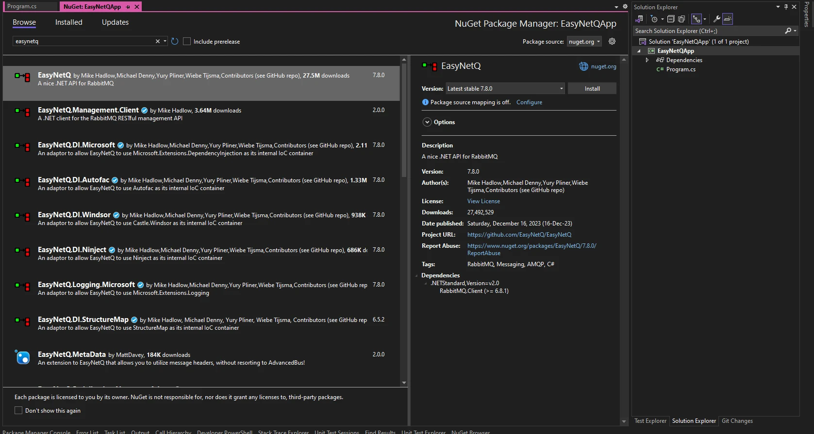Image resolution: width=814 pixels, height=434 pixels.
Task: Switch to the Installed tab
Action: [x=69, y=22]
